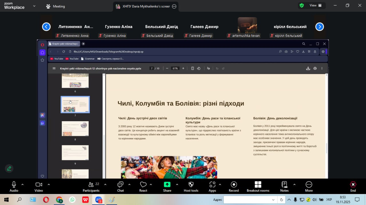Image resolution: width=366 pixels, height=205 pixels.
Task: Show next participants with right arrow
Action: (319, 27)
